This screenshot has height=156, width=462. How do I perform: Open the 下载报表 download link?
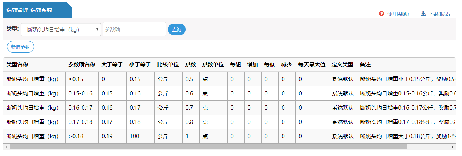pos(439,14)
